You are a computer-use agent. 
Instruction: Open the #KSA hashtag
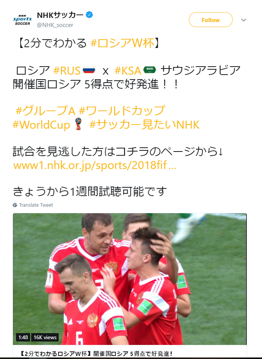pyautogui.click(x=128, y=70)
